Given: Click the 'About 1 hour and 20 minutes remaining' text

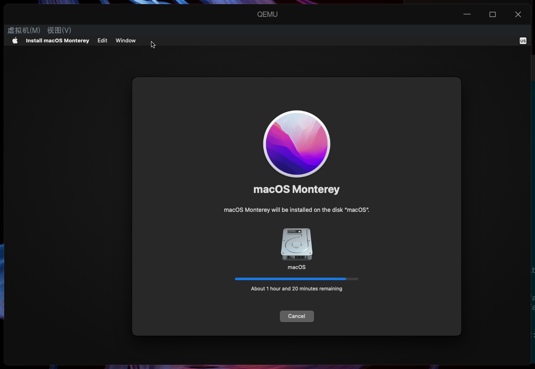Looking at the screenshot, I should pos(297,289).
